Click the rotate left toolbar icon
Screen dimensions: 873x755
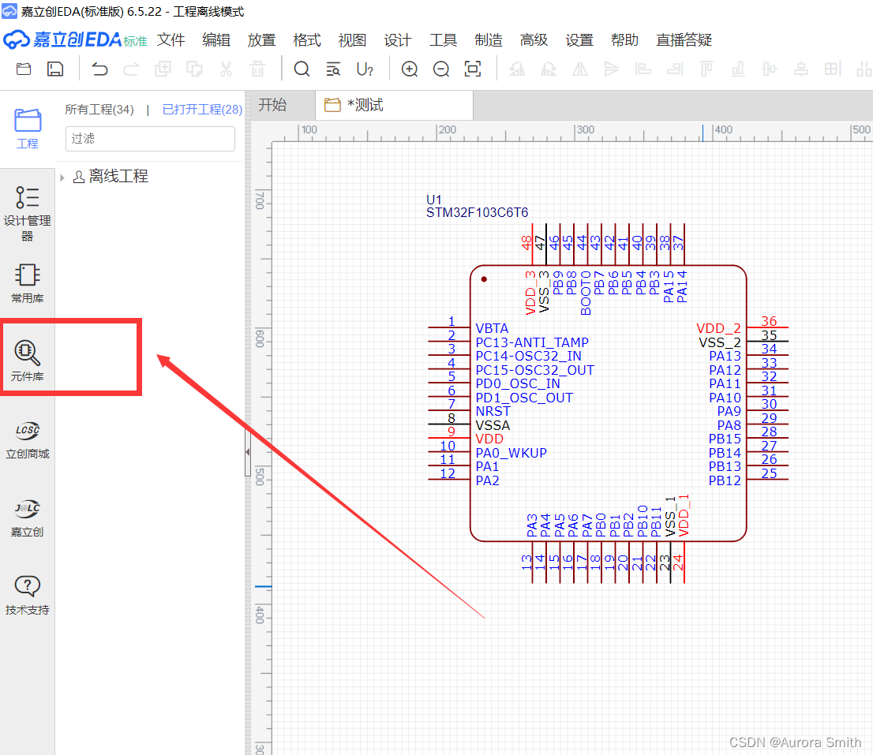pos(517,69)
